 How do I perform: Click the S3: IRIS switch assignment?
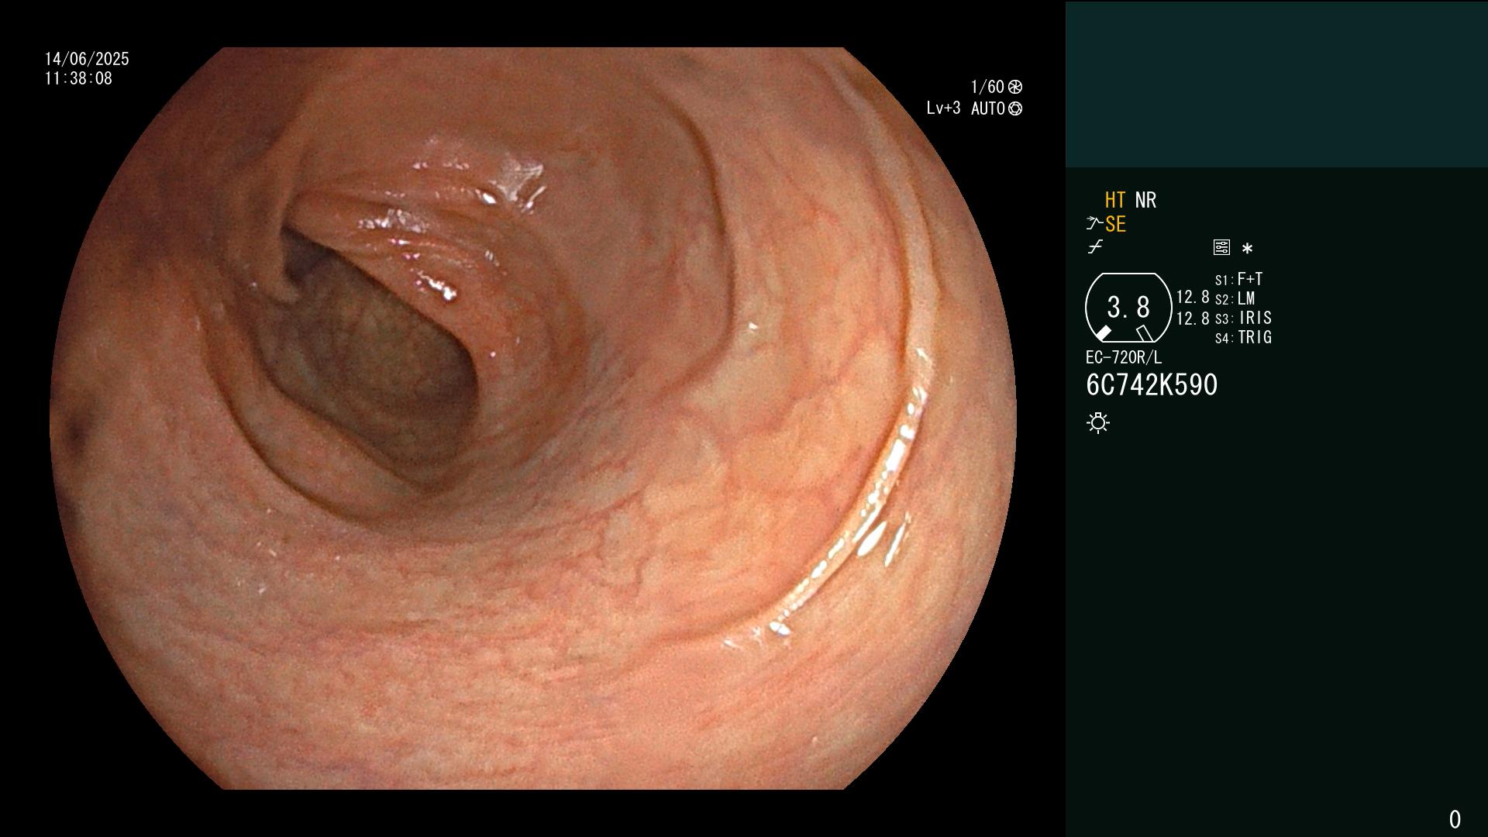pos(1243,318)
